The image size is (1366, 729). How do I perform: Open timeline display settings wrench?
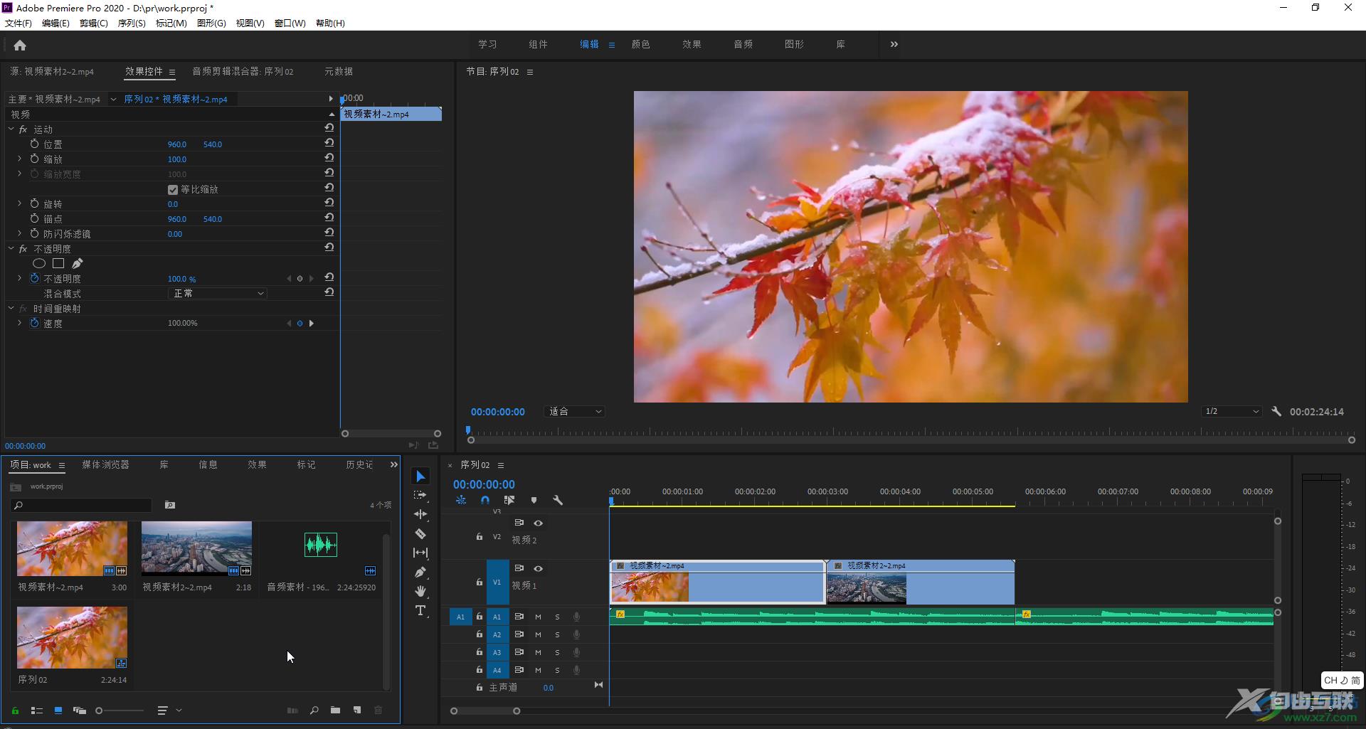point(558,500)
